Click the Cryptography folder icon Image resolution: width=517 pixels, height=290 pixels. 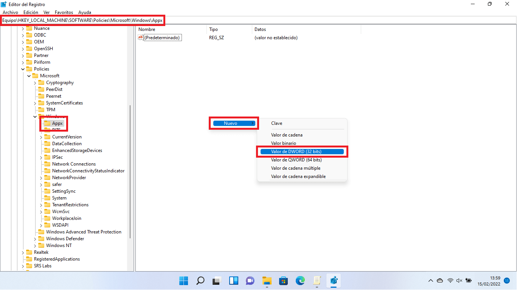point(41,83)
